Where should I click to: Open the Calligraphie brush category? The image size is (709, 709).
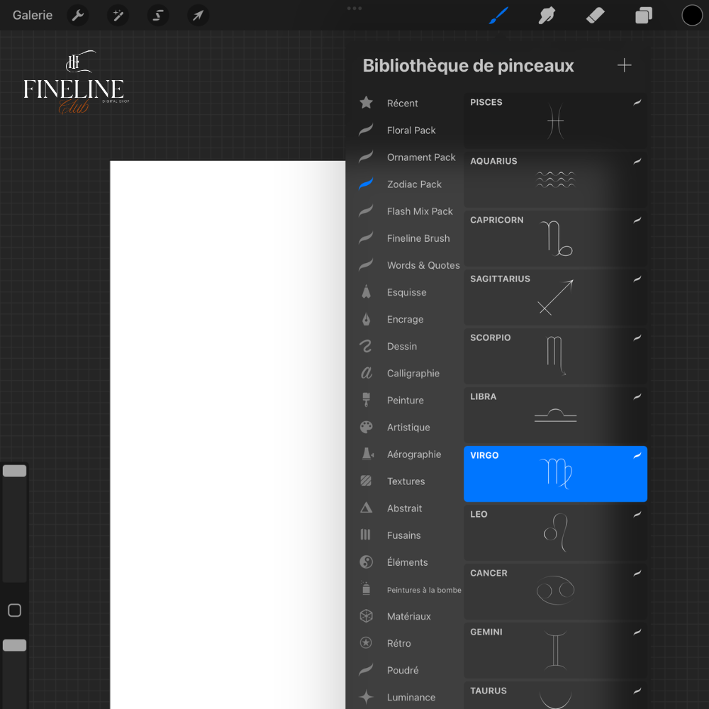point(413,374)
